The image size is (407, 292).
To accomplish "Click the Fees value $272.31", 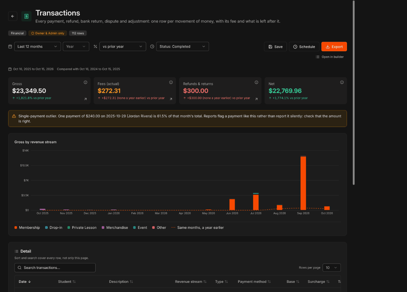I will 109,91.
